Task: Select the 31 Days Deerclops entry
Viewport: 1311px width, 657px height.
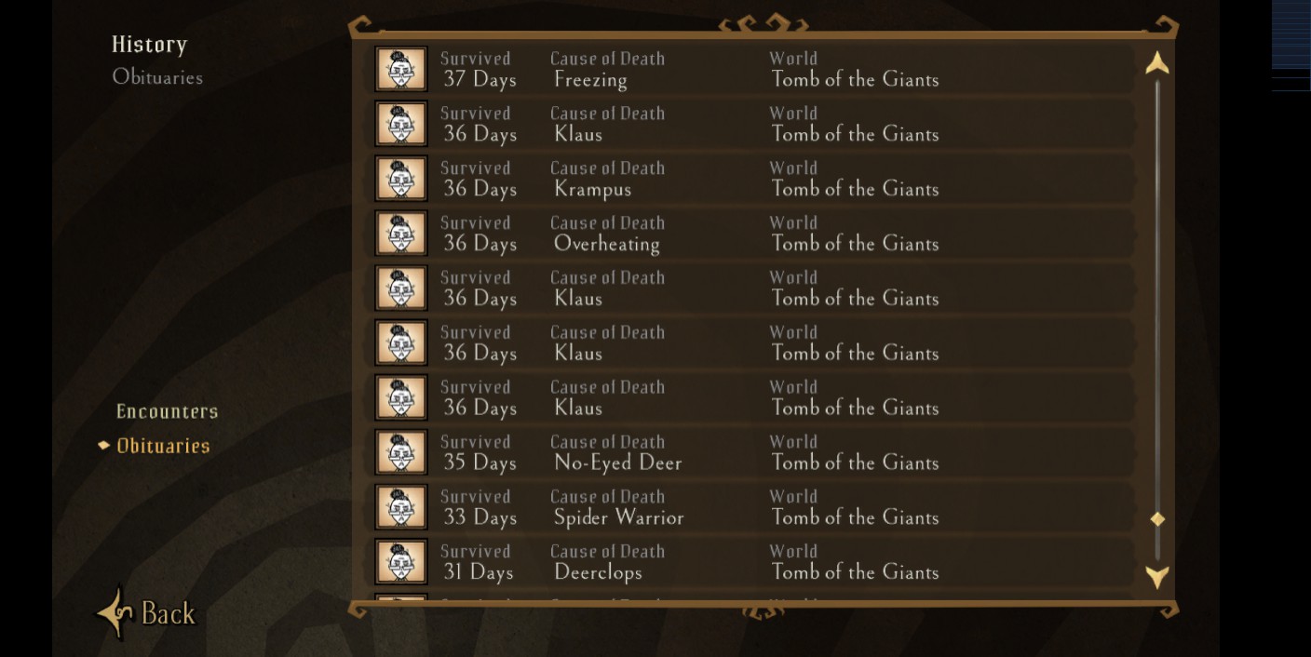Action: (x=745, y=562)
